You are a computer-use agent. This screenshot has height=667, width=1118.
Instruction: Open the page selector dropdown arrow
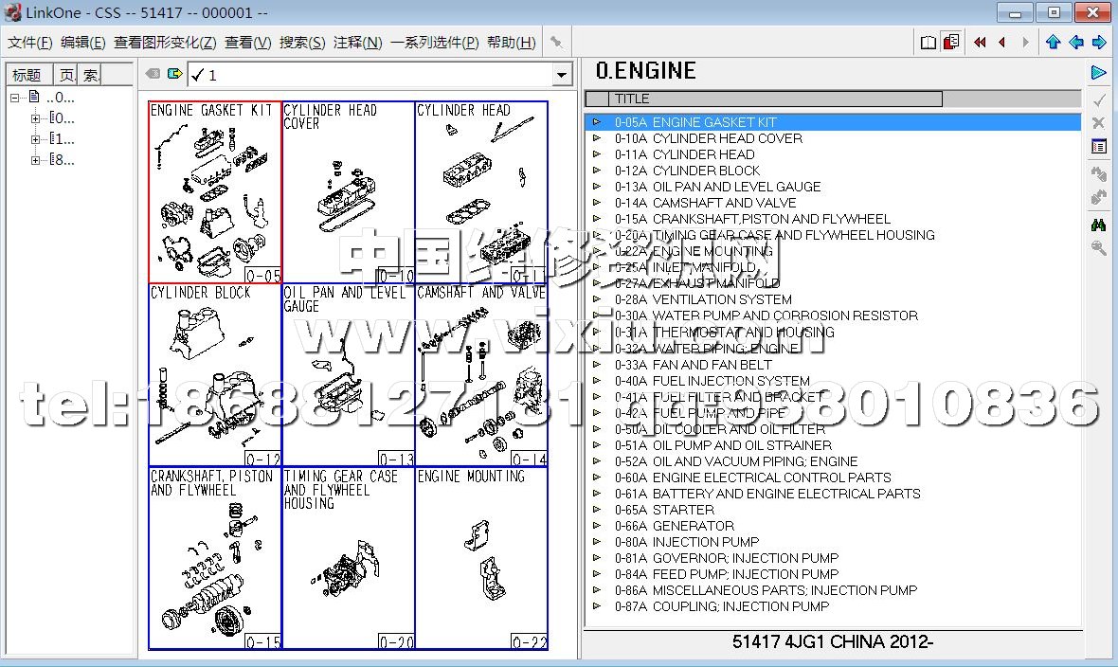pos(562,75)
